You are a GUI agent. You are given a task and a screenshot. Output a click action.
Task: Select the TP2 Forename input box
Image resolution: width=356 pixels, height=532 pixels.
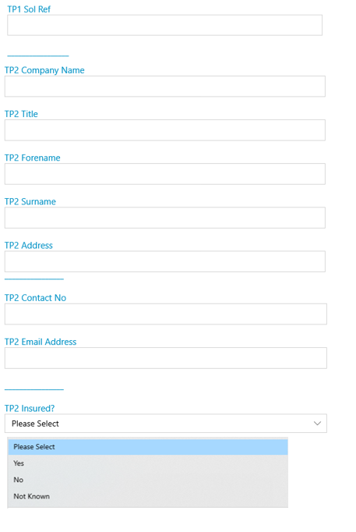click(x=165, y=174)
